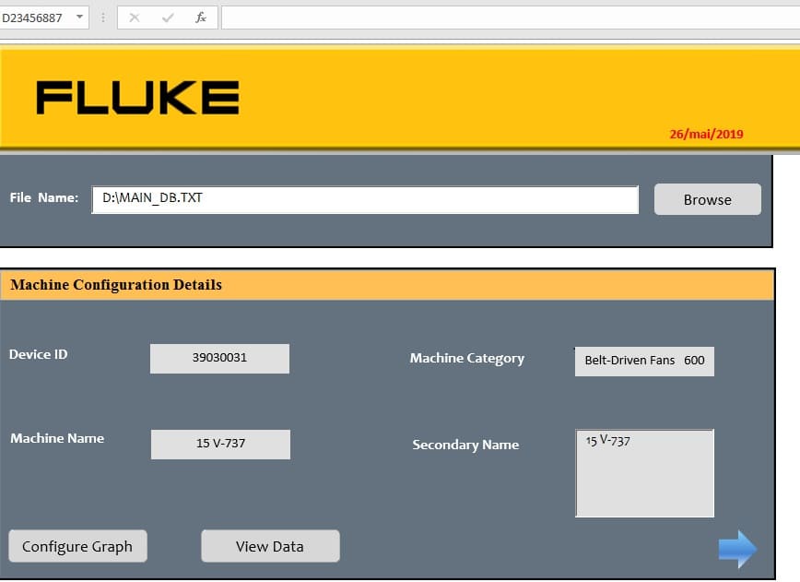
Task: Click the formula bar cancel X icon
Action: tap(135, 18)
